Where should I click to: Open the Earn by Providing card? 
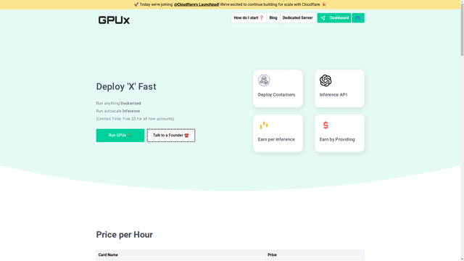point(339,133)
